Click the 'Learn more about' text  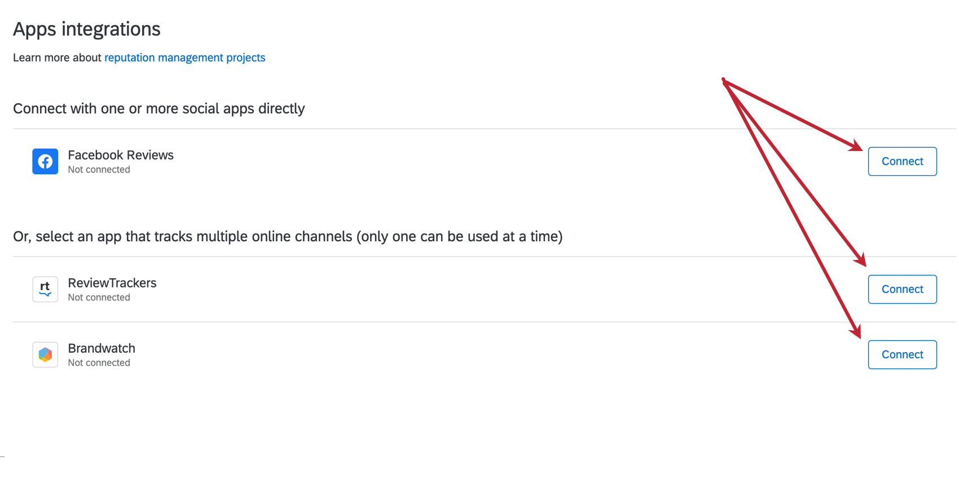[x=57, y=57]
